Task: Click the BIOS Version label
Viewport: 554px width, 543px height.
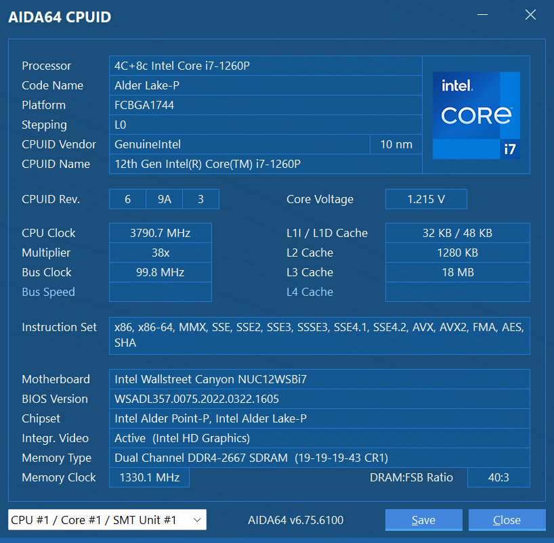Action: click(x=55, y=399)
